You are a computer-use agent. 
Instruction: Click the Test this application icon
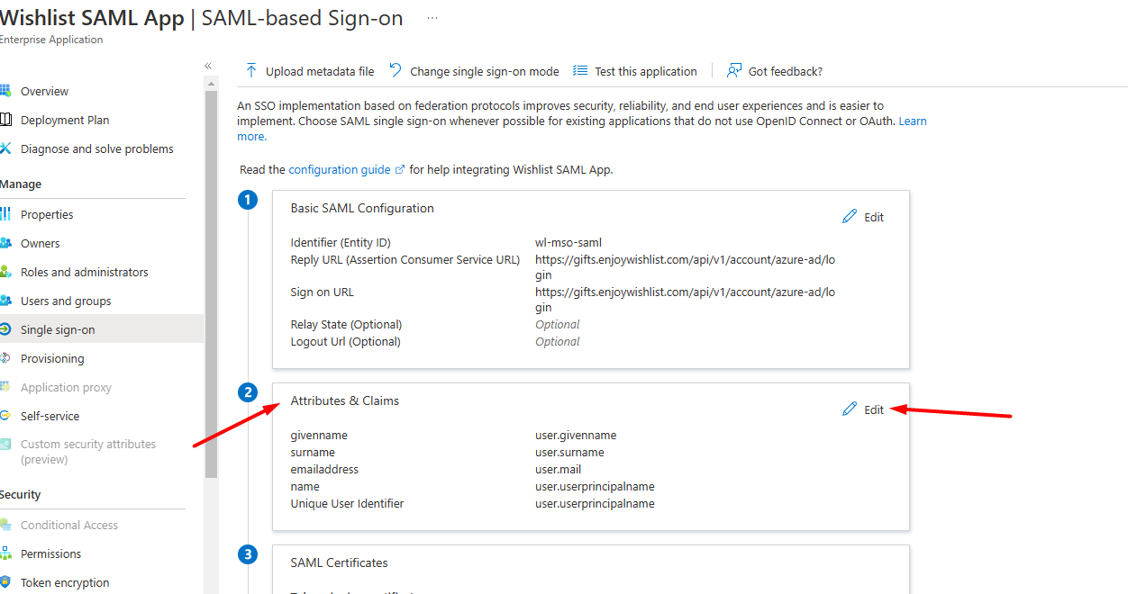point(580,70)
